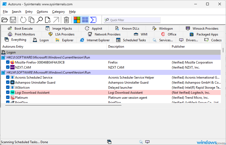Uncheck the NZXT.CAM entry checkbox
The width and height of the screenshot is (226, 145).
(x=8, y=67)
